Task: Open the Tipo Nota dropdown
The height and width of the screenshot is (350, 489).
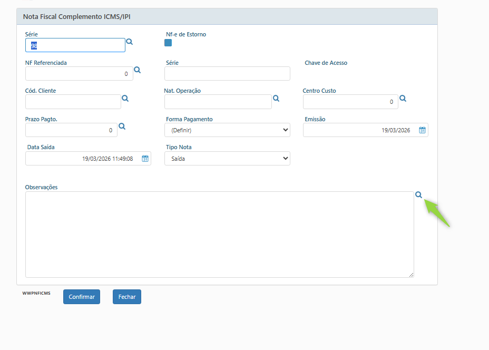Action: pyautogui.click(x=227, y=158)
